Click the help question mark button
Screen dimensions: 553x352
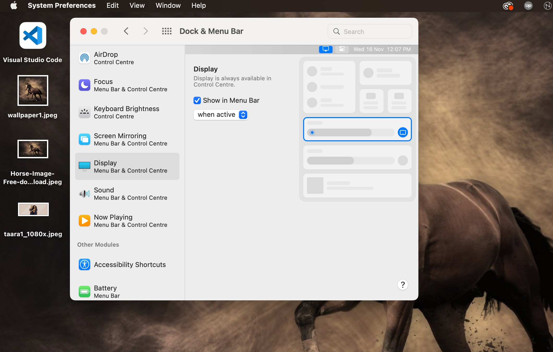click(402, 285)
